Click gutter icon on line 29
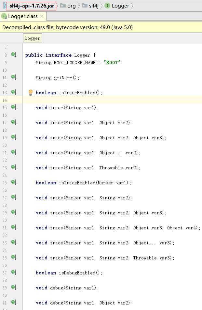 pyautogui.click(x=14, y=212)
